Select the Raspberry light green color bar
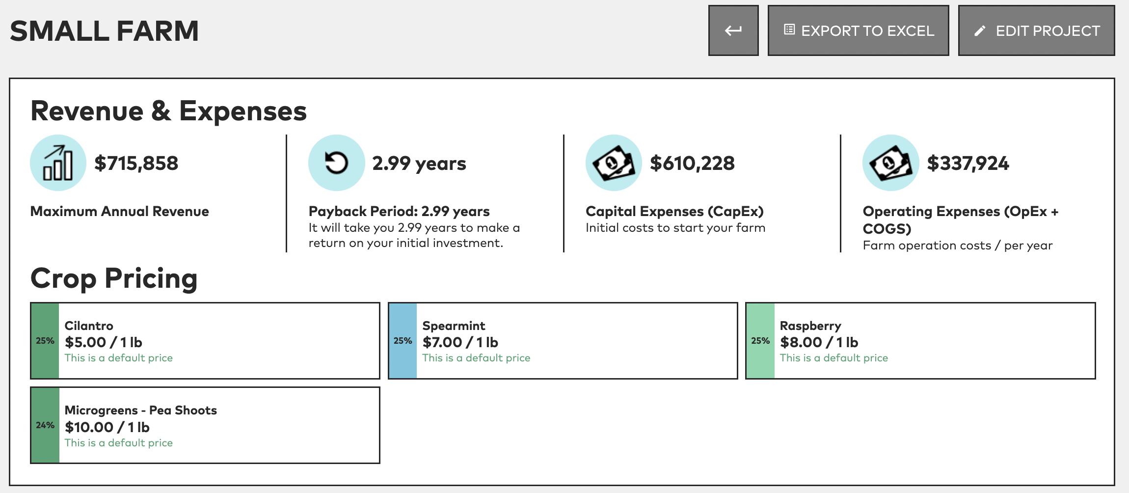The image size is (1129, 493). click(x=760, y=341)
